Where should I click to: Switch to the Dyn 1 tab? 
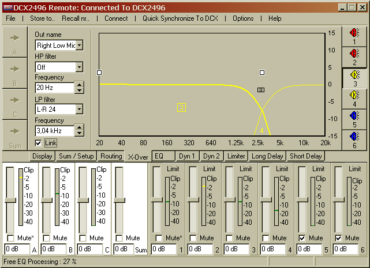pos(187,156)
